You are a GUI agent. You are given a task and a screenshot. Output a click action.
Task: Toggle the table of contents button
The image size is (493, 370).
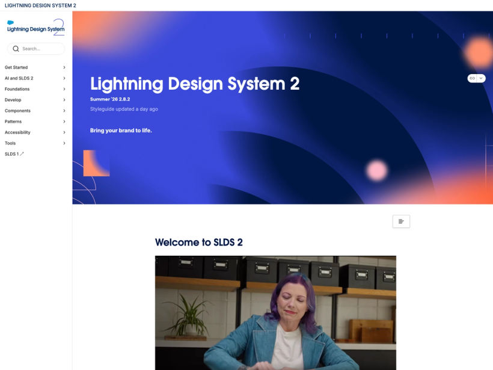(x=401, y=221)
